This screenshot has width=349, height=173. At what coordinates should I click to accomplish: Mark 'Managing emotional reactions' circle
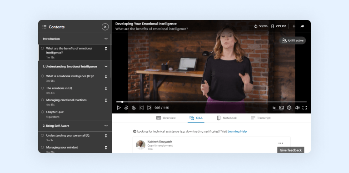pyautogui.click(x=43, y=100)
